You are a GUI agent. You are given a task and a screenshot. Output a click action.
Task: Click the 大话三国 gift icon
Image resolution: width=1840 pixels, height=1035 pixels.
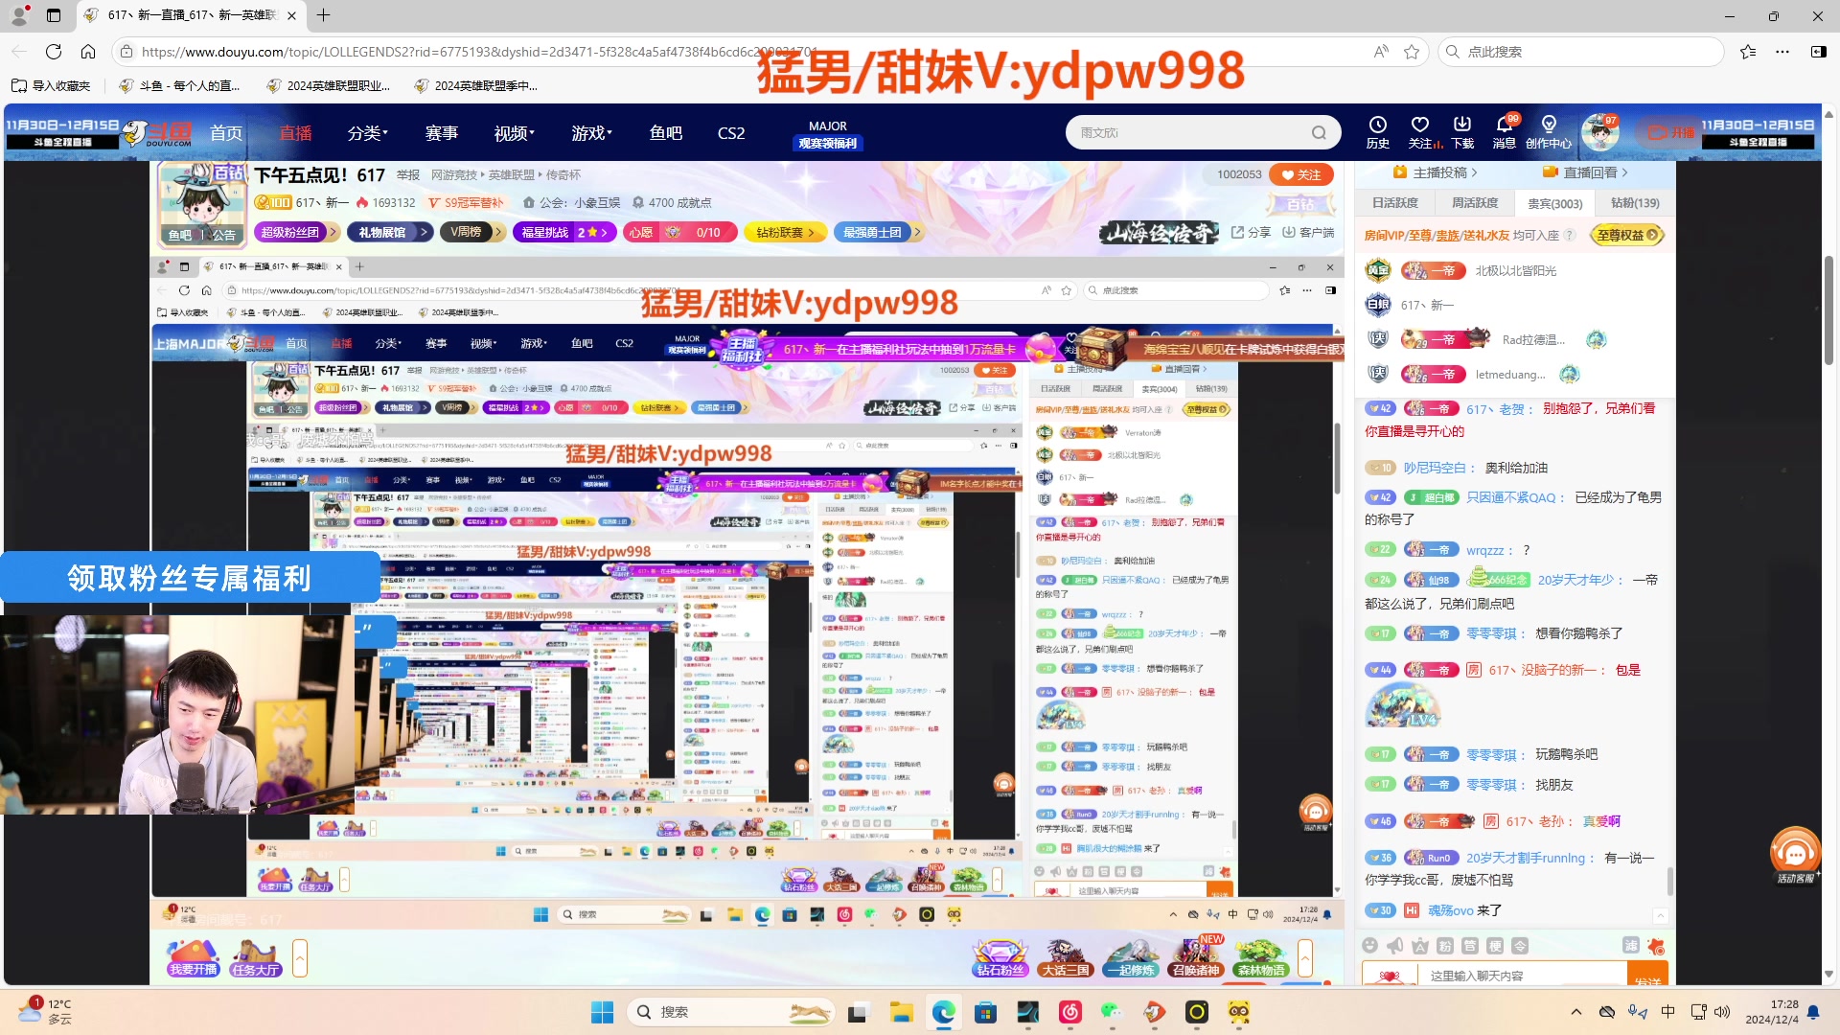pos(1066,957)
